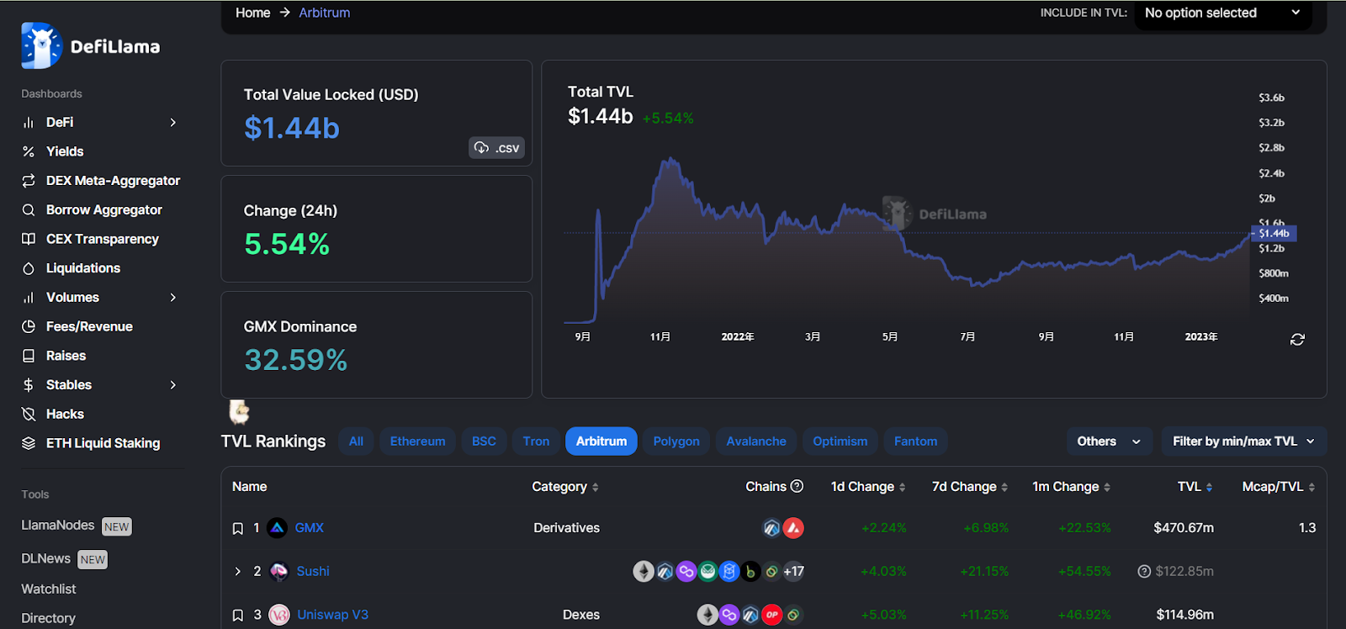Select the All chains tab
Viewport: 1346px width, 629px height.
(357, 441)
